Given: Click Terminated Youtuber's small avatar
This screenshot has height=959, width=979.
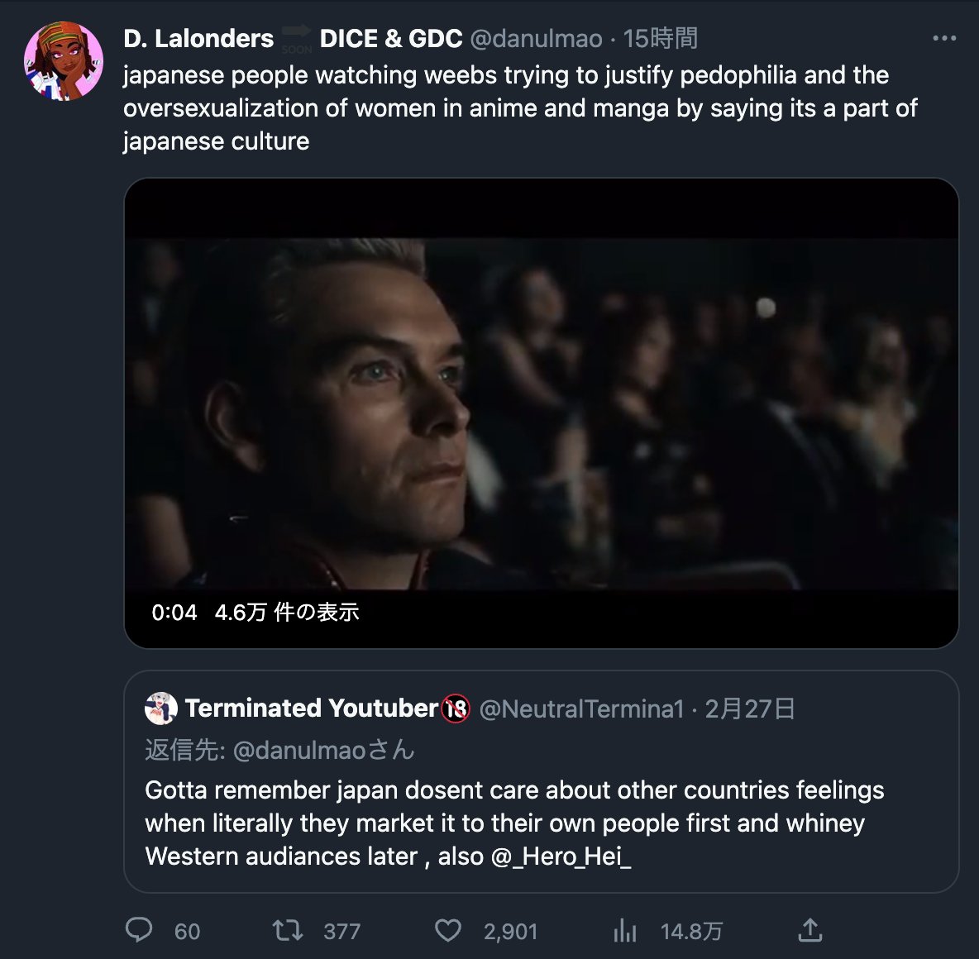Looking at the screenshot, I should click(160, 709).
